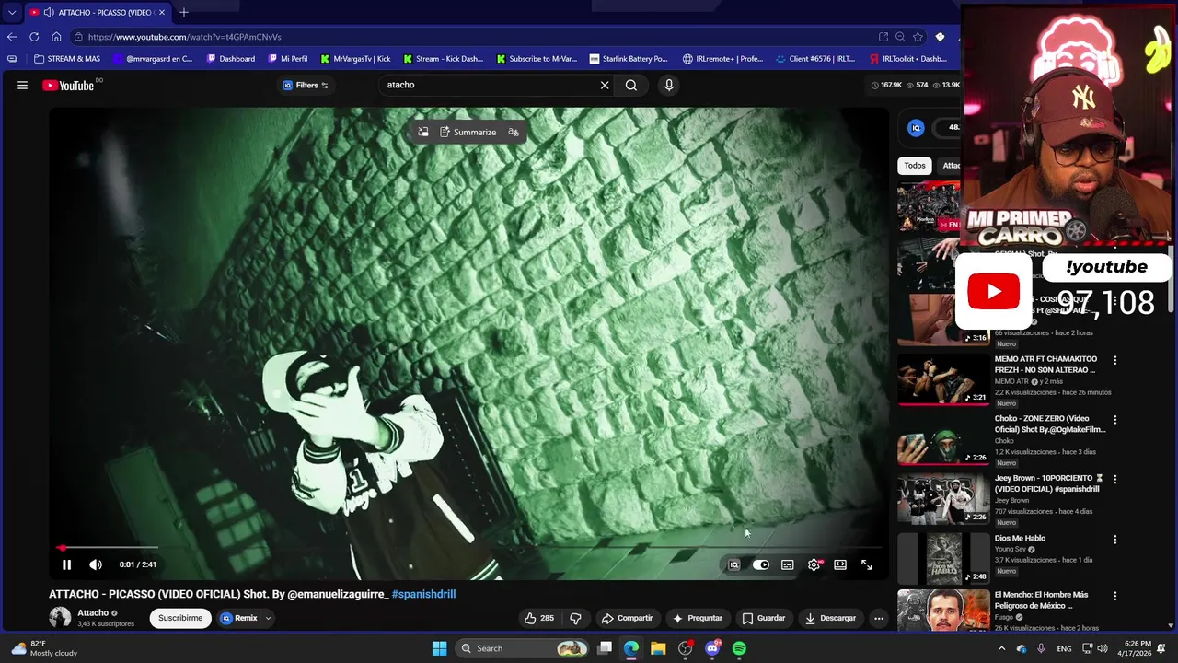Toggle subtitles in video player

click(x=787, y=564)
